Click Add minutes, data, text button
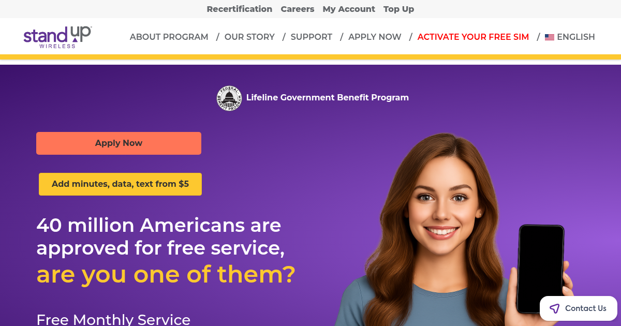This screenshot has width=621, height=326. pos(120,184)
